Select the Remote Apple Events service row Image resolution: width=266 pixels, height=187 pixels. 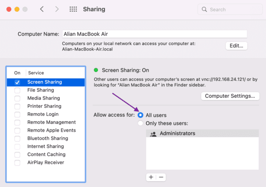tap(46, 130)
